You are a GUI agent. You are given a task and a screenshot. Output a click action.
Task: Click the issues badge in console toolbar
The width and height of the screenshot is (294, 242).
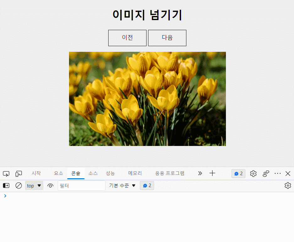[x=147, y=186]
